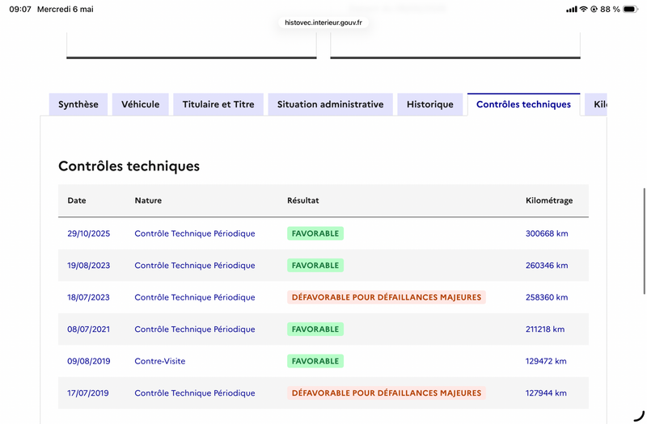Switch to the Historique tab
647x424 pixels.
430,104
